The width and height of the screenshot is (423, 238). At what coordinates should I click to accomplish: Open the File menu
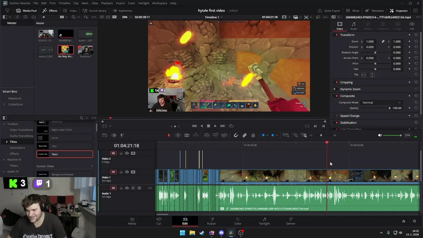point(36,3)
